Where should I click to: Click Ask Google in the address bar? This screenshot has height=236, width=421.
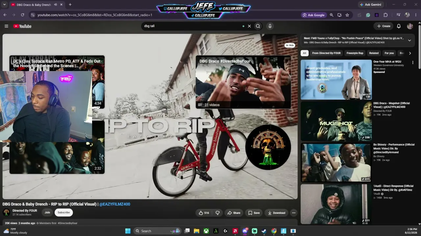point(314,15)
